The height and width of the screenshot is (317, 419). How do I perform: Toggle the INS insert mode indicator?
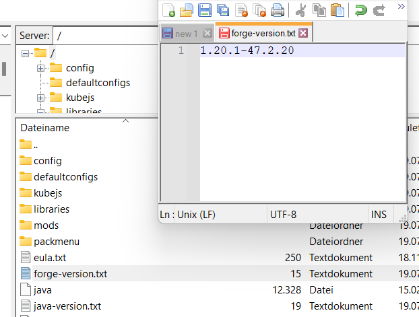379,215
